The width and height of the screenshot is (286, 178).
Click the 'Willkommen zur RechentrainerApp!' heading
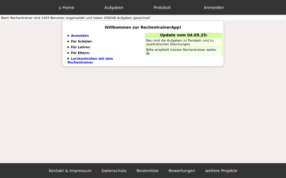point(143,28)
